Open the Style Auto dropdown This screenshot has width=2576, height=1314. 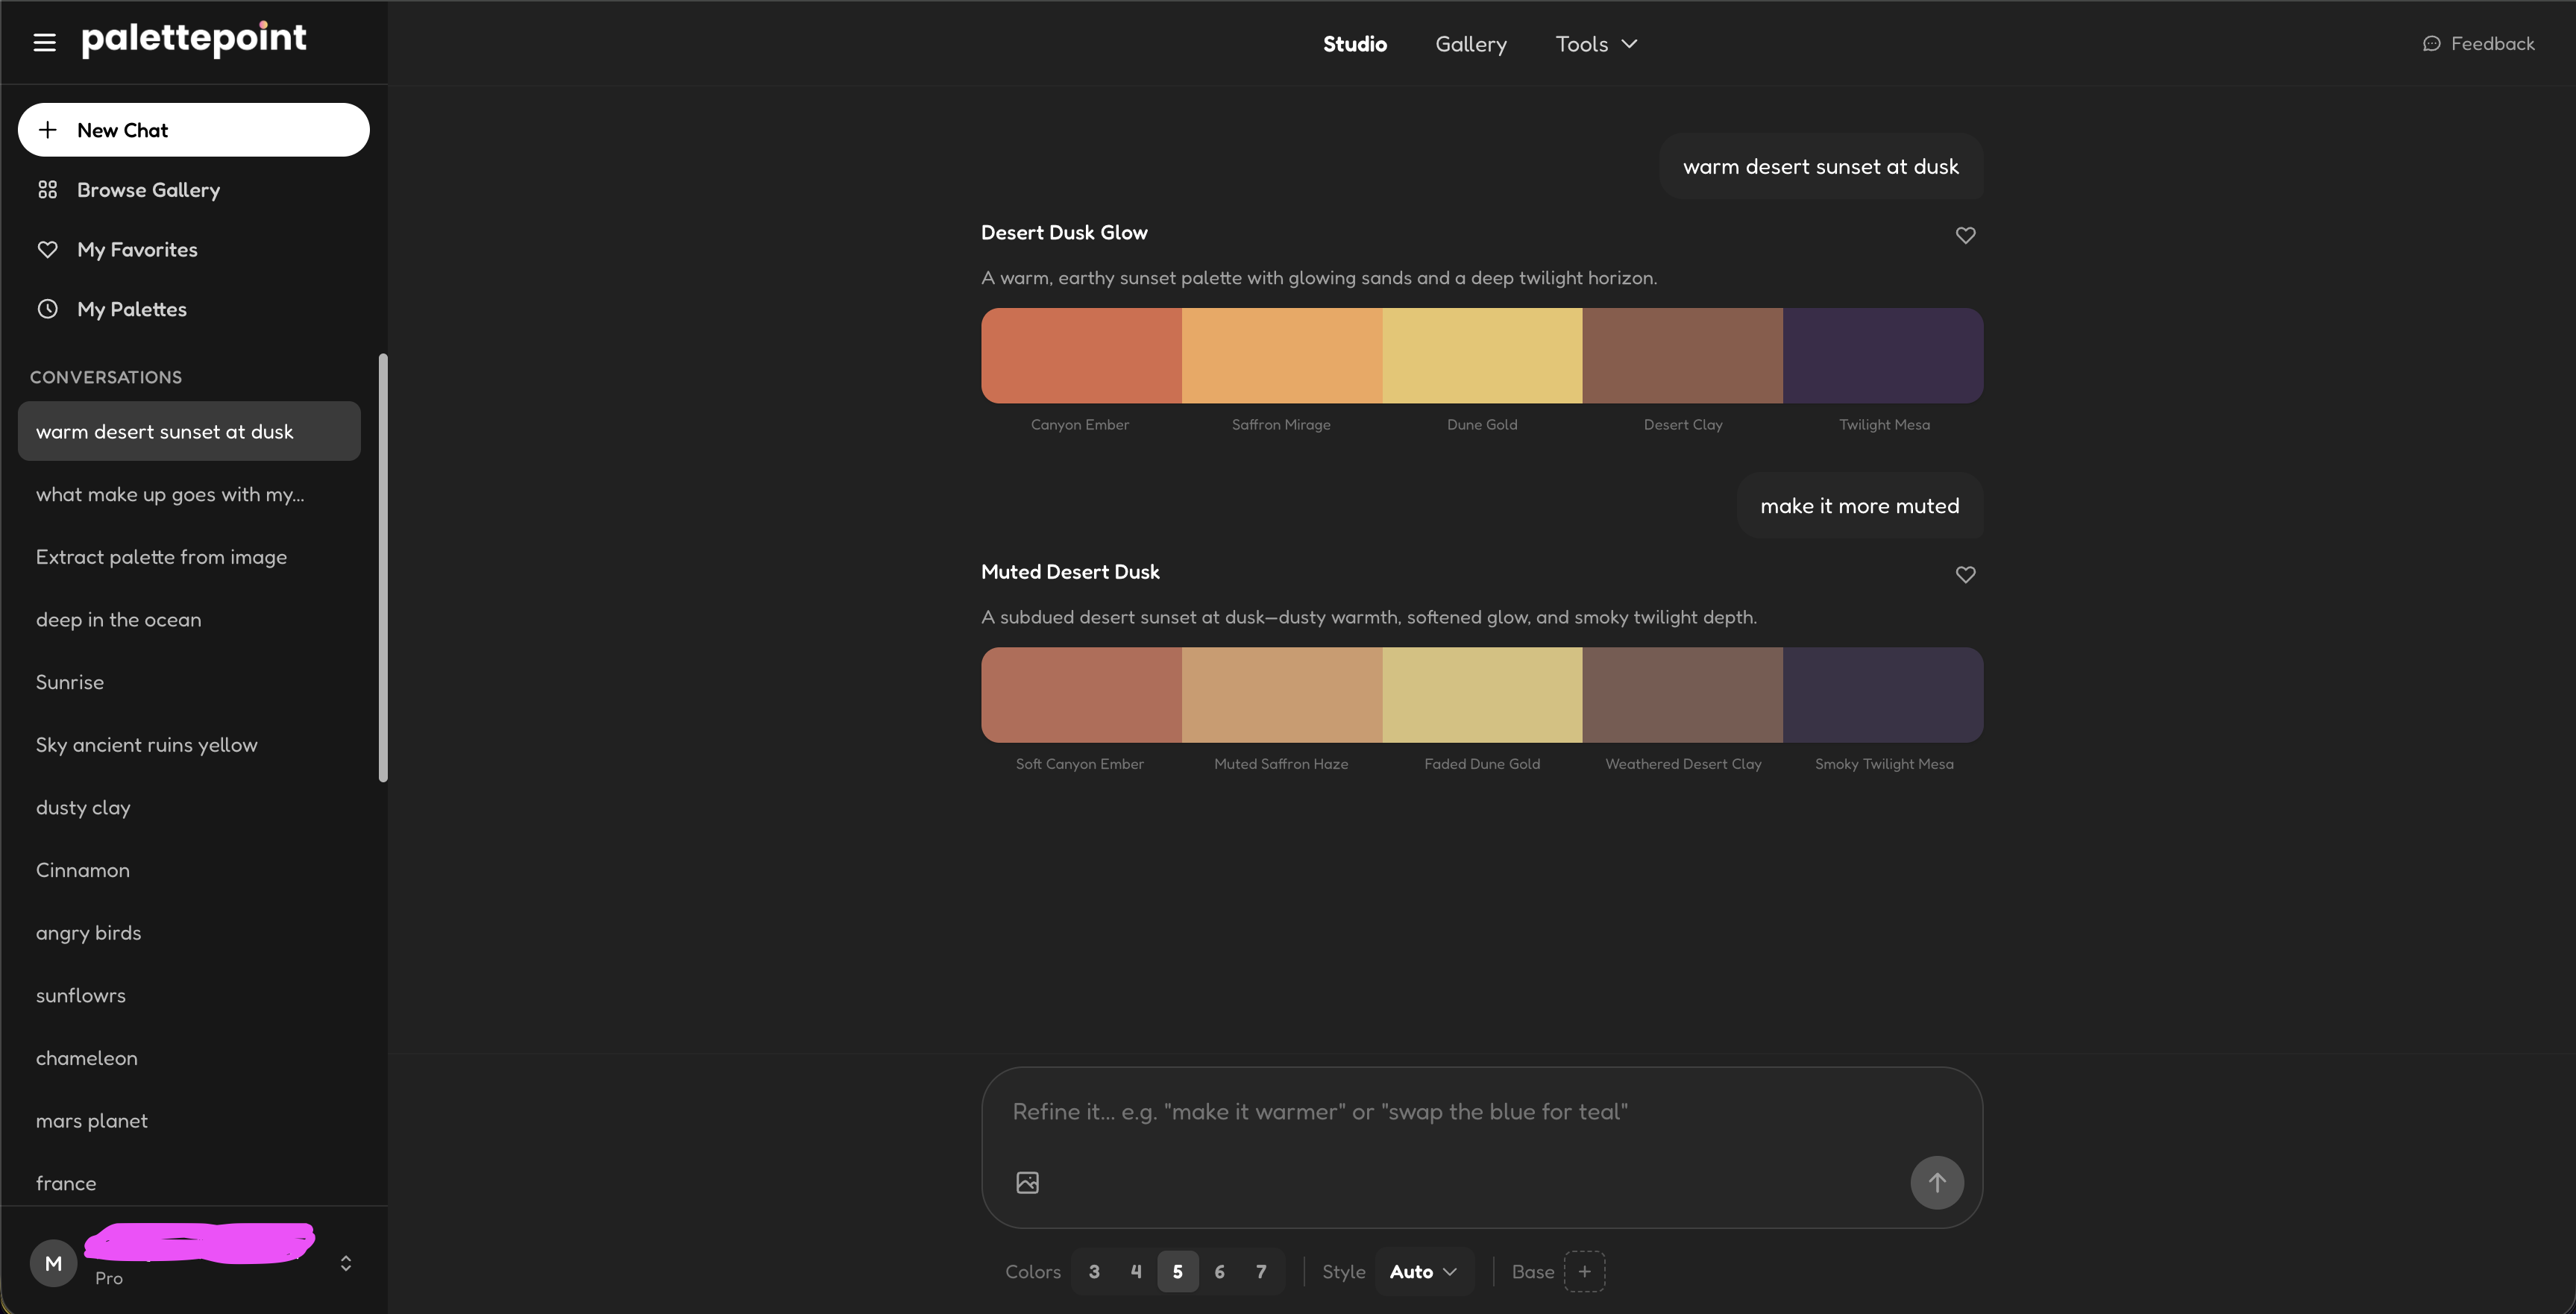[1423, 1272]
